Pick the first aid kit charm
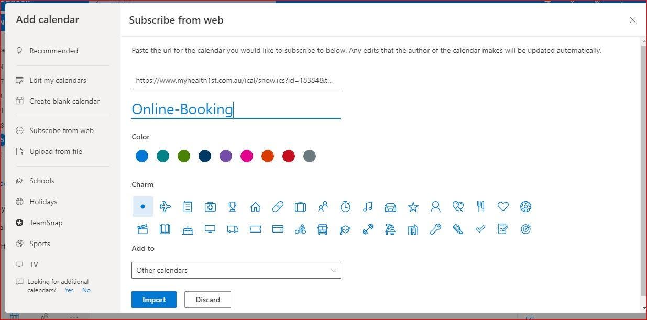This screenshot has width=647, height=320. [x=210, y=207]
